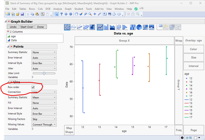Select the Points element icon
This screenshot has height=140, width=205.
tap(67, 27)
